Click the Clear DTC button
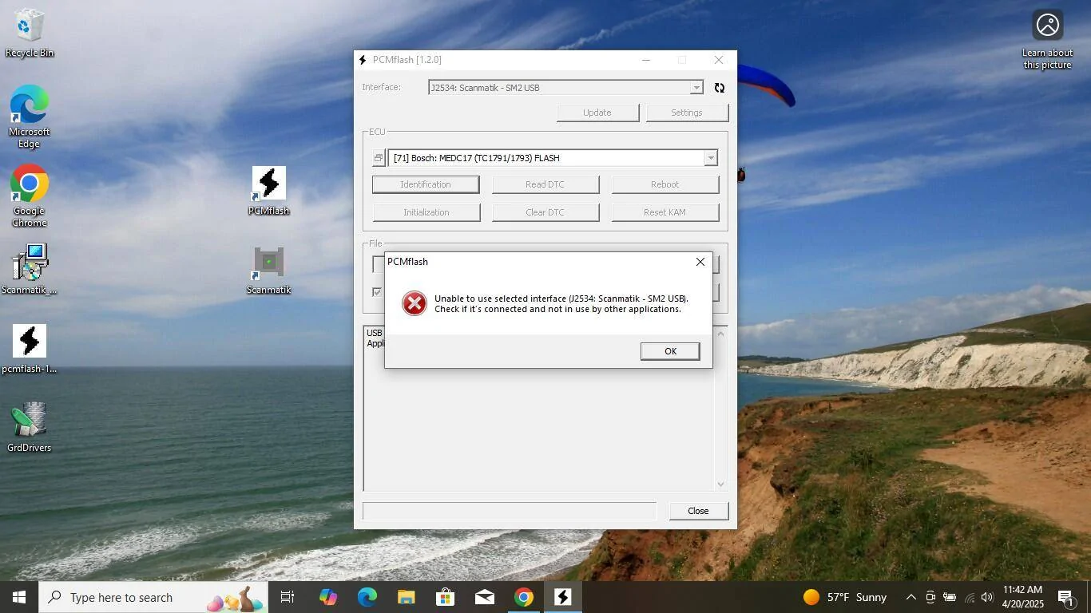1091x613 pixels. (545, 212)
